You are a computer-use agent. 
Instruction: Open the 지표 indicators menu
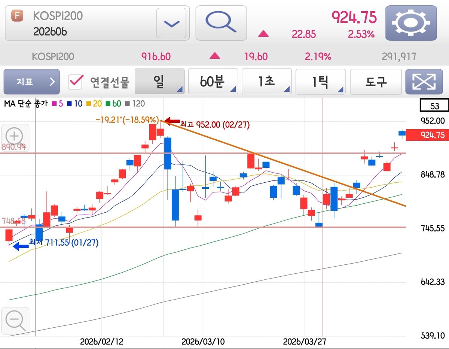(31, 82)
